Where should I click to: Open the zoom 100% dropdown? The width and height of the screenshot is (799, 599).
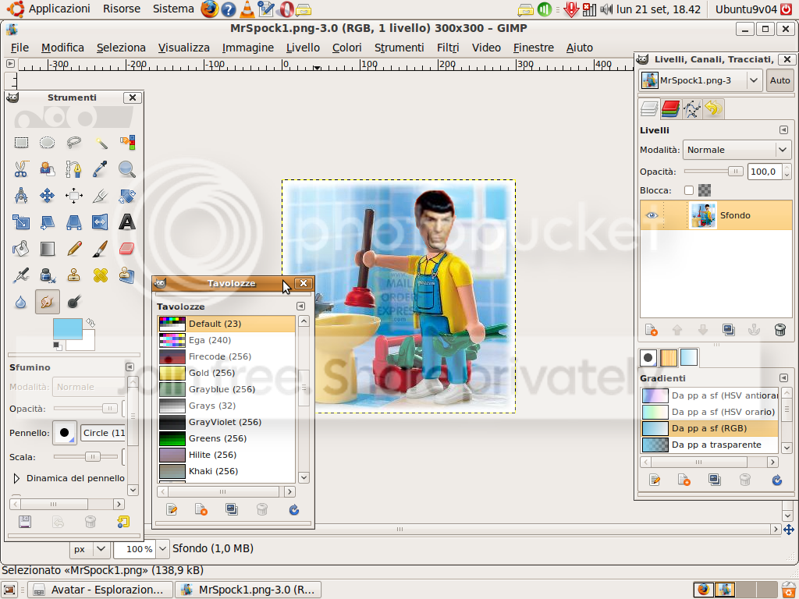160,549
